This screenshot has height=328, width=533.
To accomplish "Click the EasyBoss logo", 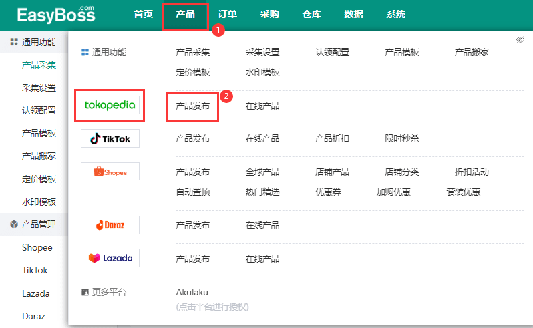I will pos(57,15).
